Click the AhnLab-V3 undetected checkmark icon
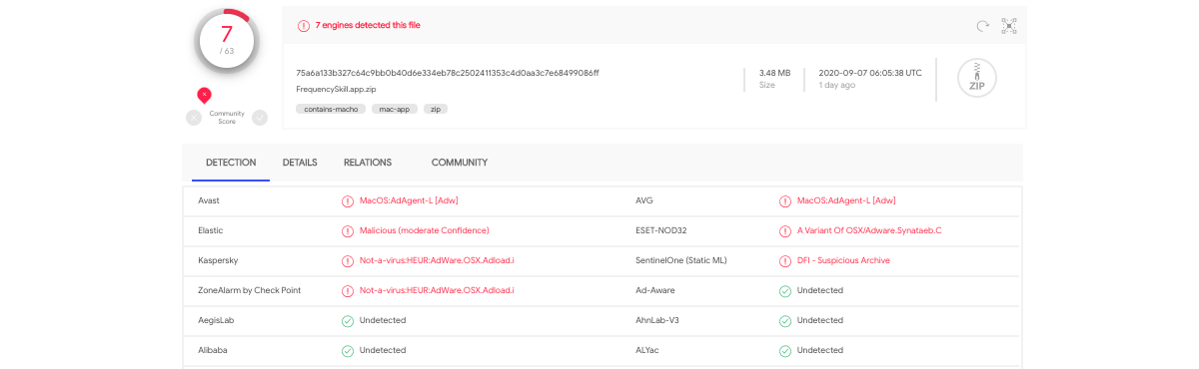 [785, 320]
